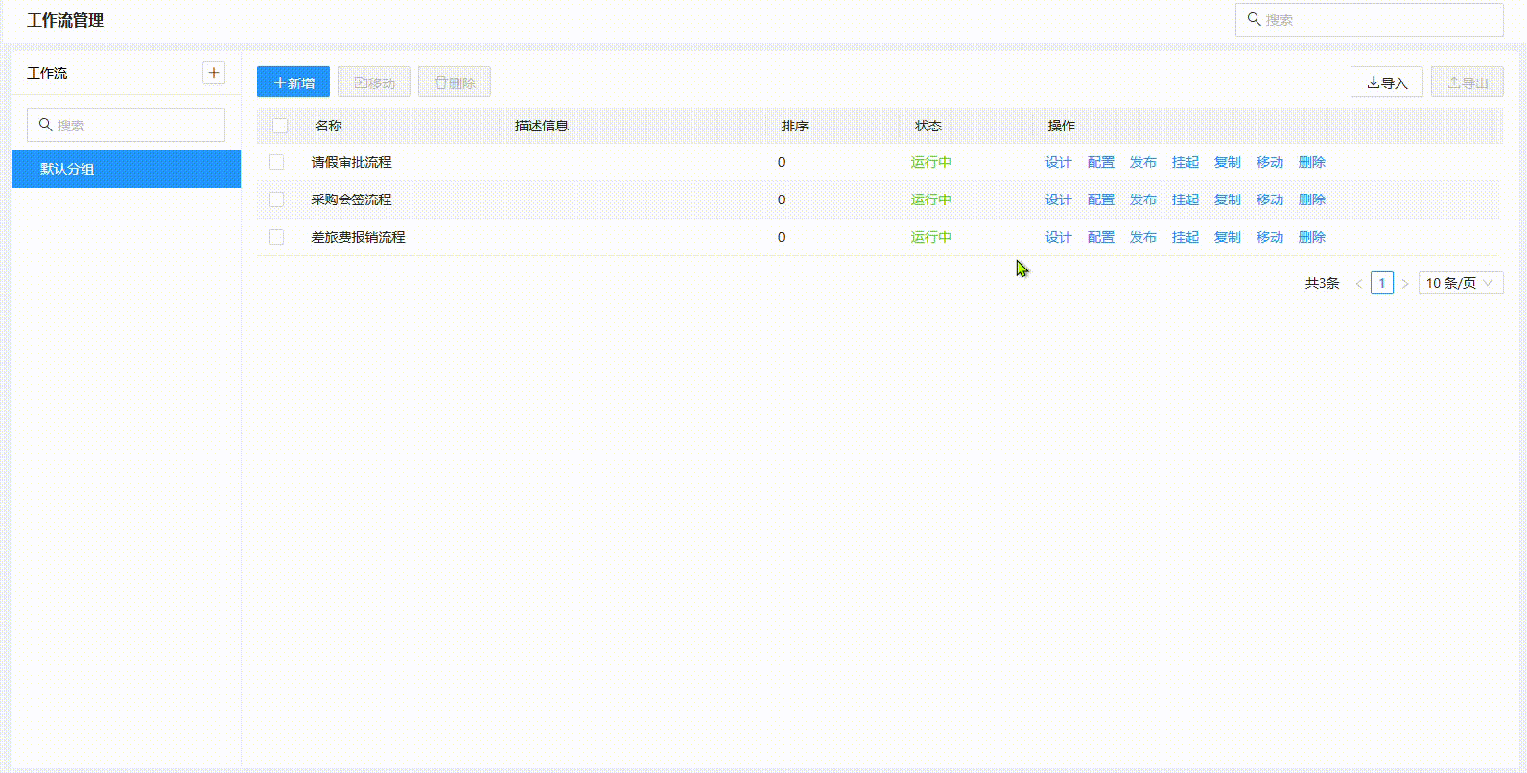Click the 导入 import button

coord(1386,82)
